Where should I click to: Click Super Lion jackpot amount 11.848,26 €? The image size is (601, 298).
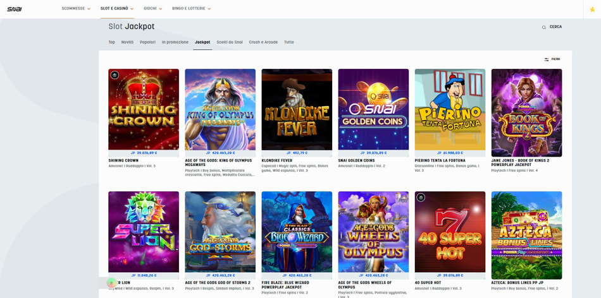click(x=144, y=275)
